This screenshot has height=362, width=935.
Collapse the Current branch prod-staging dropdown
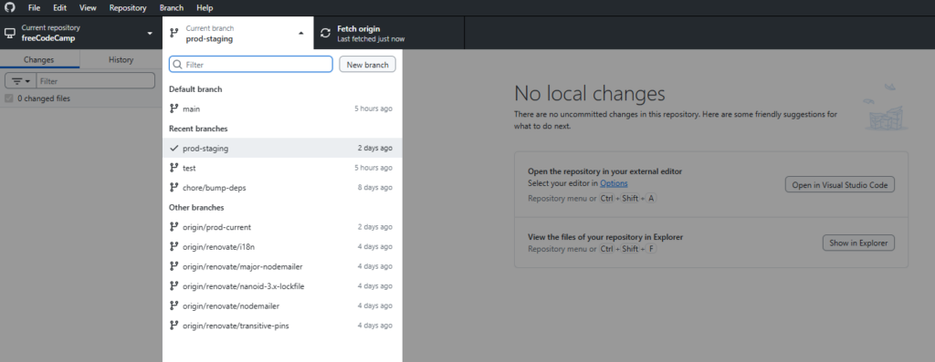coord(238,33)
